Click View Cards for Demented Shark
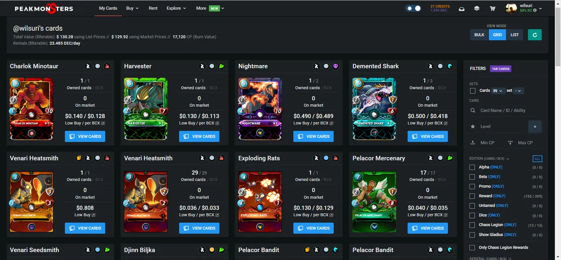This screenshot has height=260, width=561. coord(428,136)
